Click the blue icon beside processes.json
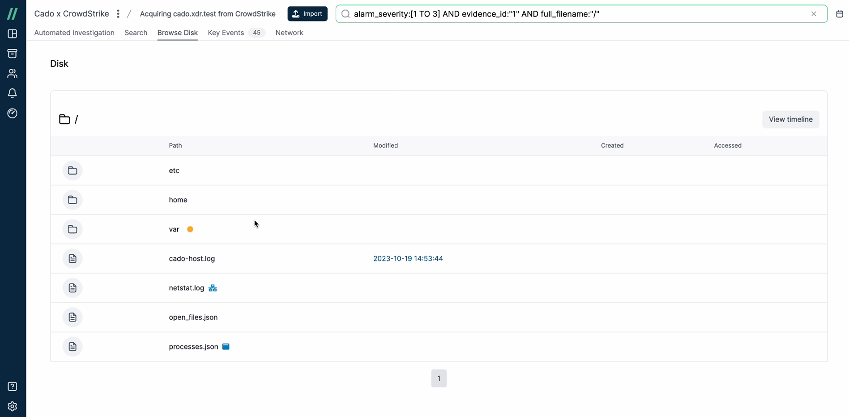This screenshot has height=417, width=849. pos(226,347)
